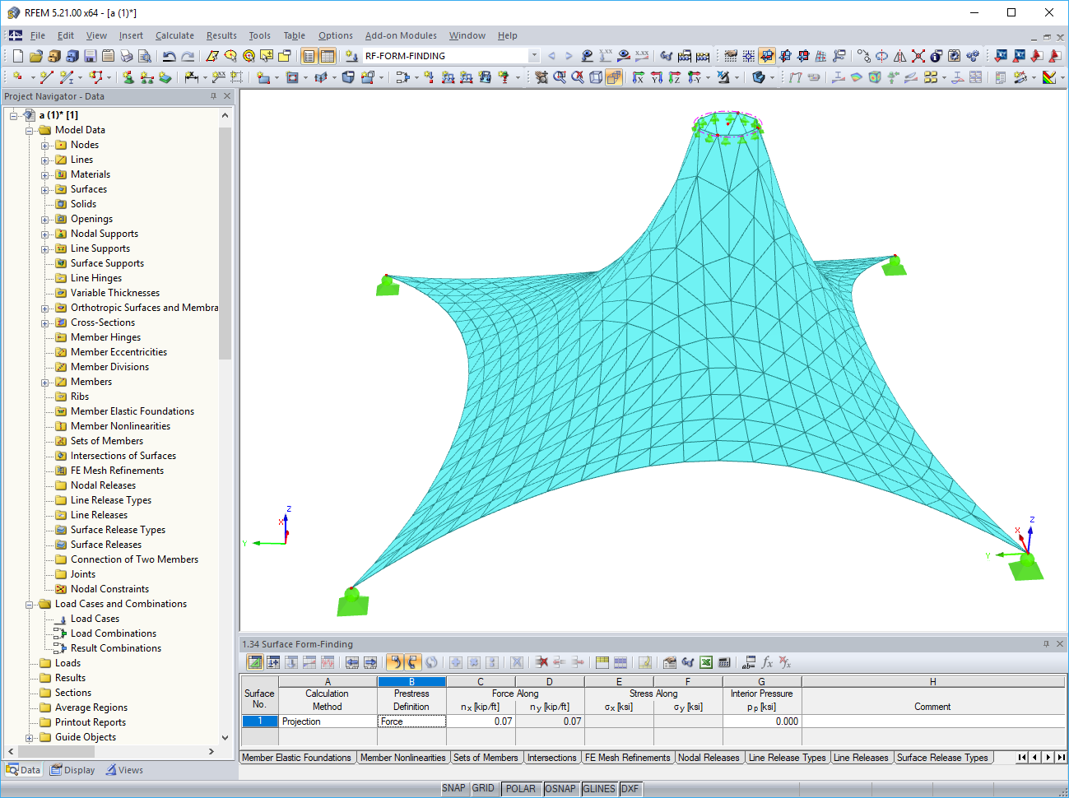This screenshot has height=798, width=1069.
Task: Open the RF-FORM-FINDING load case dropdown
Action: 534,56
